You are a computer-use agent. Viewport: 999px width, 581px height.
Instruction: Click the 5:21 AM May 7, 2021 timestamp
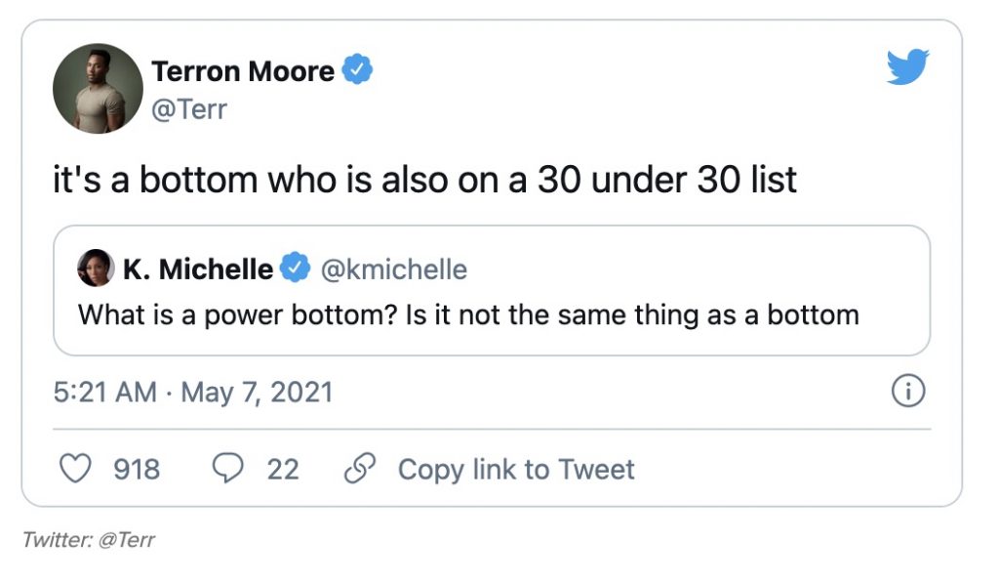click(x=193, y=393)
